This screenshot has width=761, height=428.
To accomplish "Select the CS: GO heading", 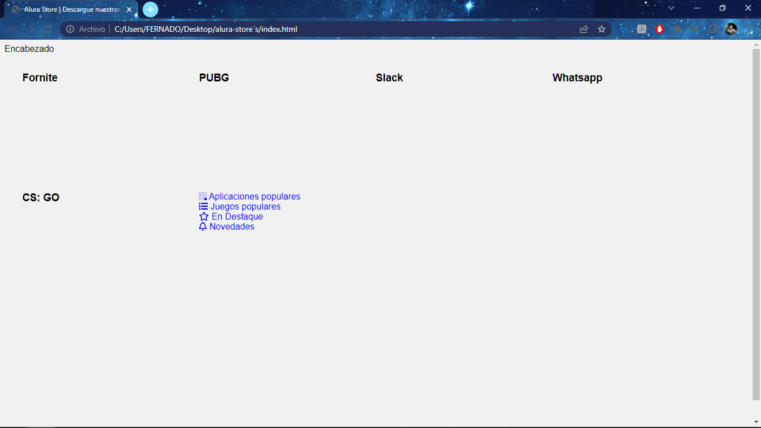I will point(41,197).
